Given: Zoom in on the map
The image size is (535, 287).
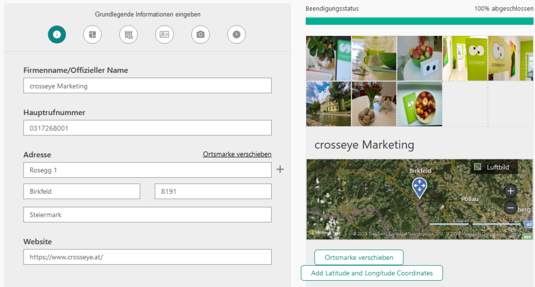Looking at the screenshot, I should [510, 191].
